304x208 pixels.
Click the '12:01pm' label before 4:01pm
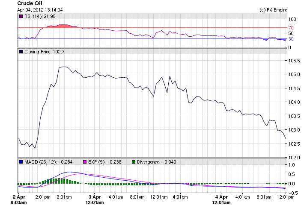point(159,197)
